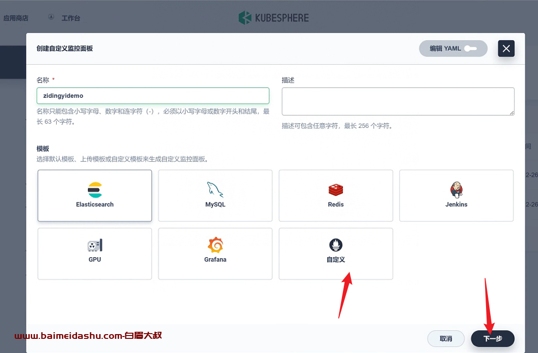Select the Elasticsearch logo icon
Image resolution: width=538 pixels, height=353 pixels.
click(x=94, y=190)
